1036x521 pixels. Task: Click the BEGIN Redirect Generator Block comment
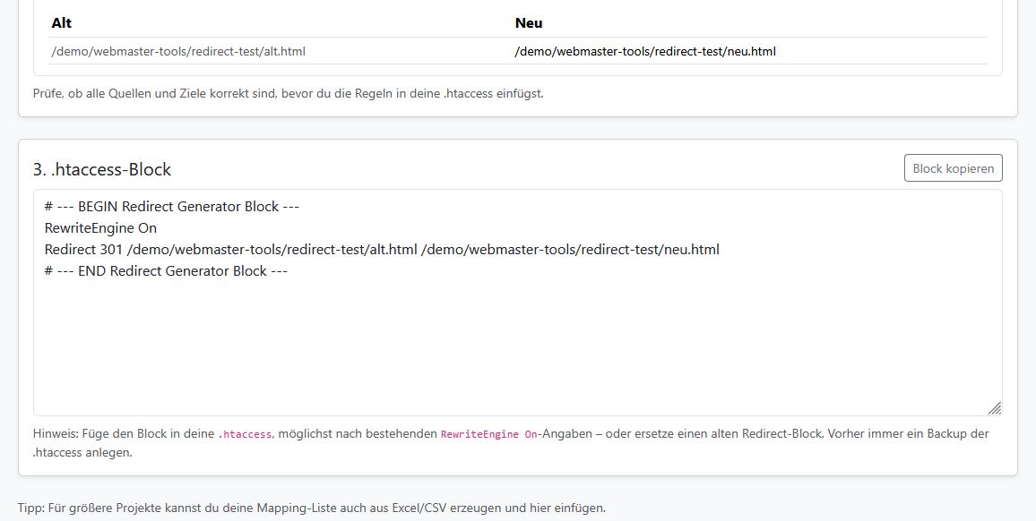[x=172, y=206]
